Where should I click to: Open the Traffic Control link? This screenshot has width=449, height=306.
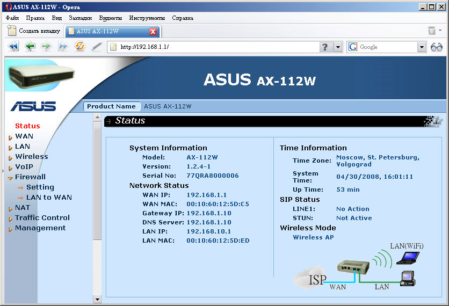click(x=42, y=218)
